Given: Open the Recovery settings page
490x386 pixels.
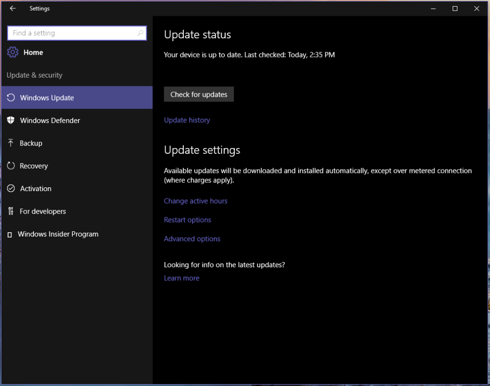Looking at the screenshot, I should click(33, 166).
